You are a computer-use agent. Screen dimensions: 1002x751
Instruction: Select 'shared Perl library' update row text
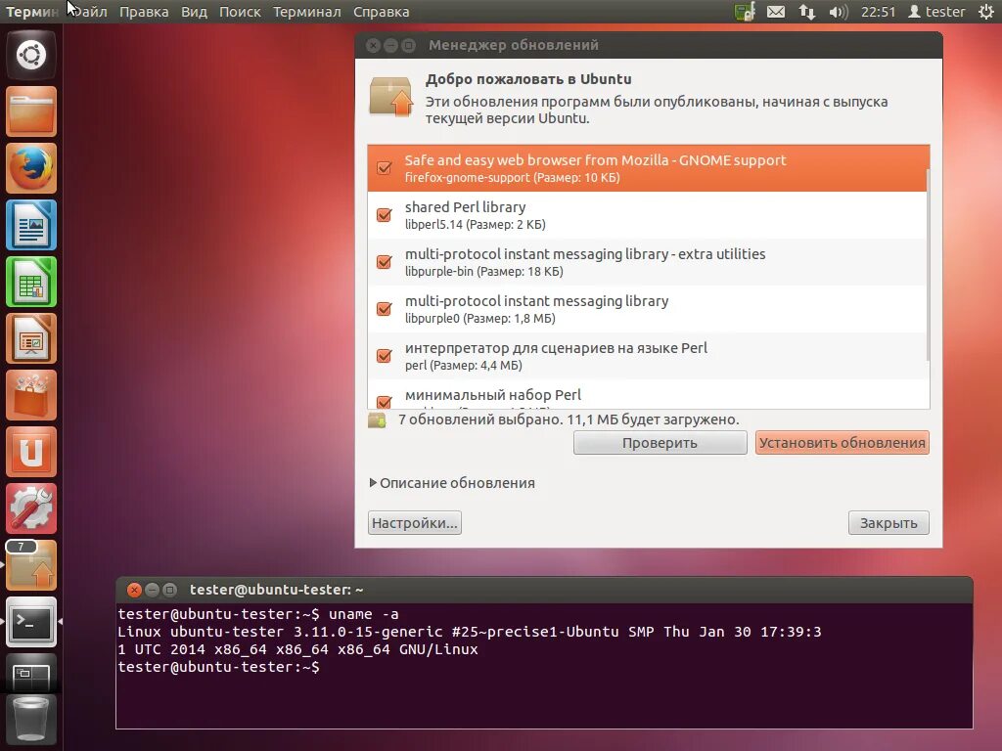pyautogui.click(x=465, y=207)
